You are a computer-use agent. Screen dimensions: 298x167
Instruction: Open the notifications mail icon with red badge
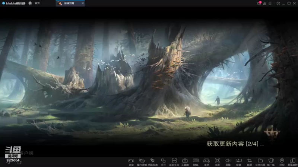[x=259, y=3]
